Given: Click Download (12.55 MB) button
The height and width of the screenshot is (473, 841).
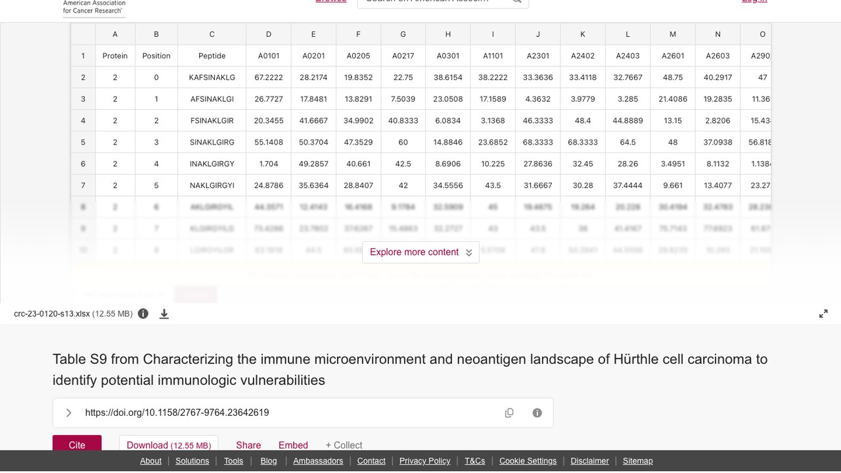Looking at the screenshot, I should [169, 444].
